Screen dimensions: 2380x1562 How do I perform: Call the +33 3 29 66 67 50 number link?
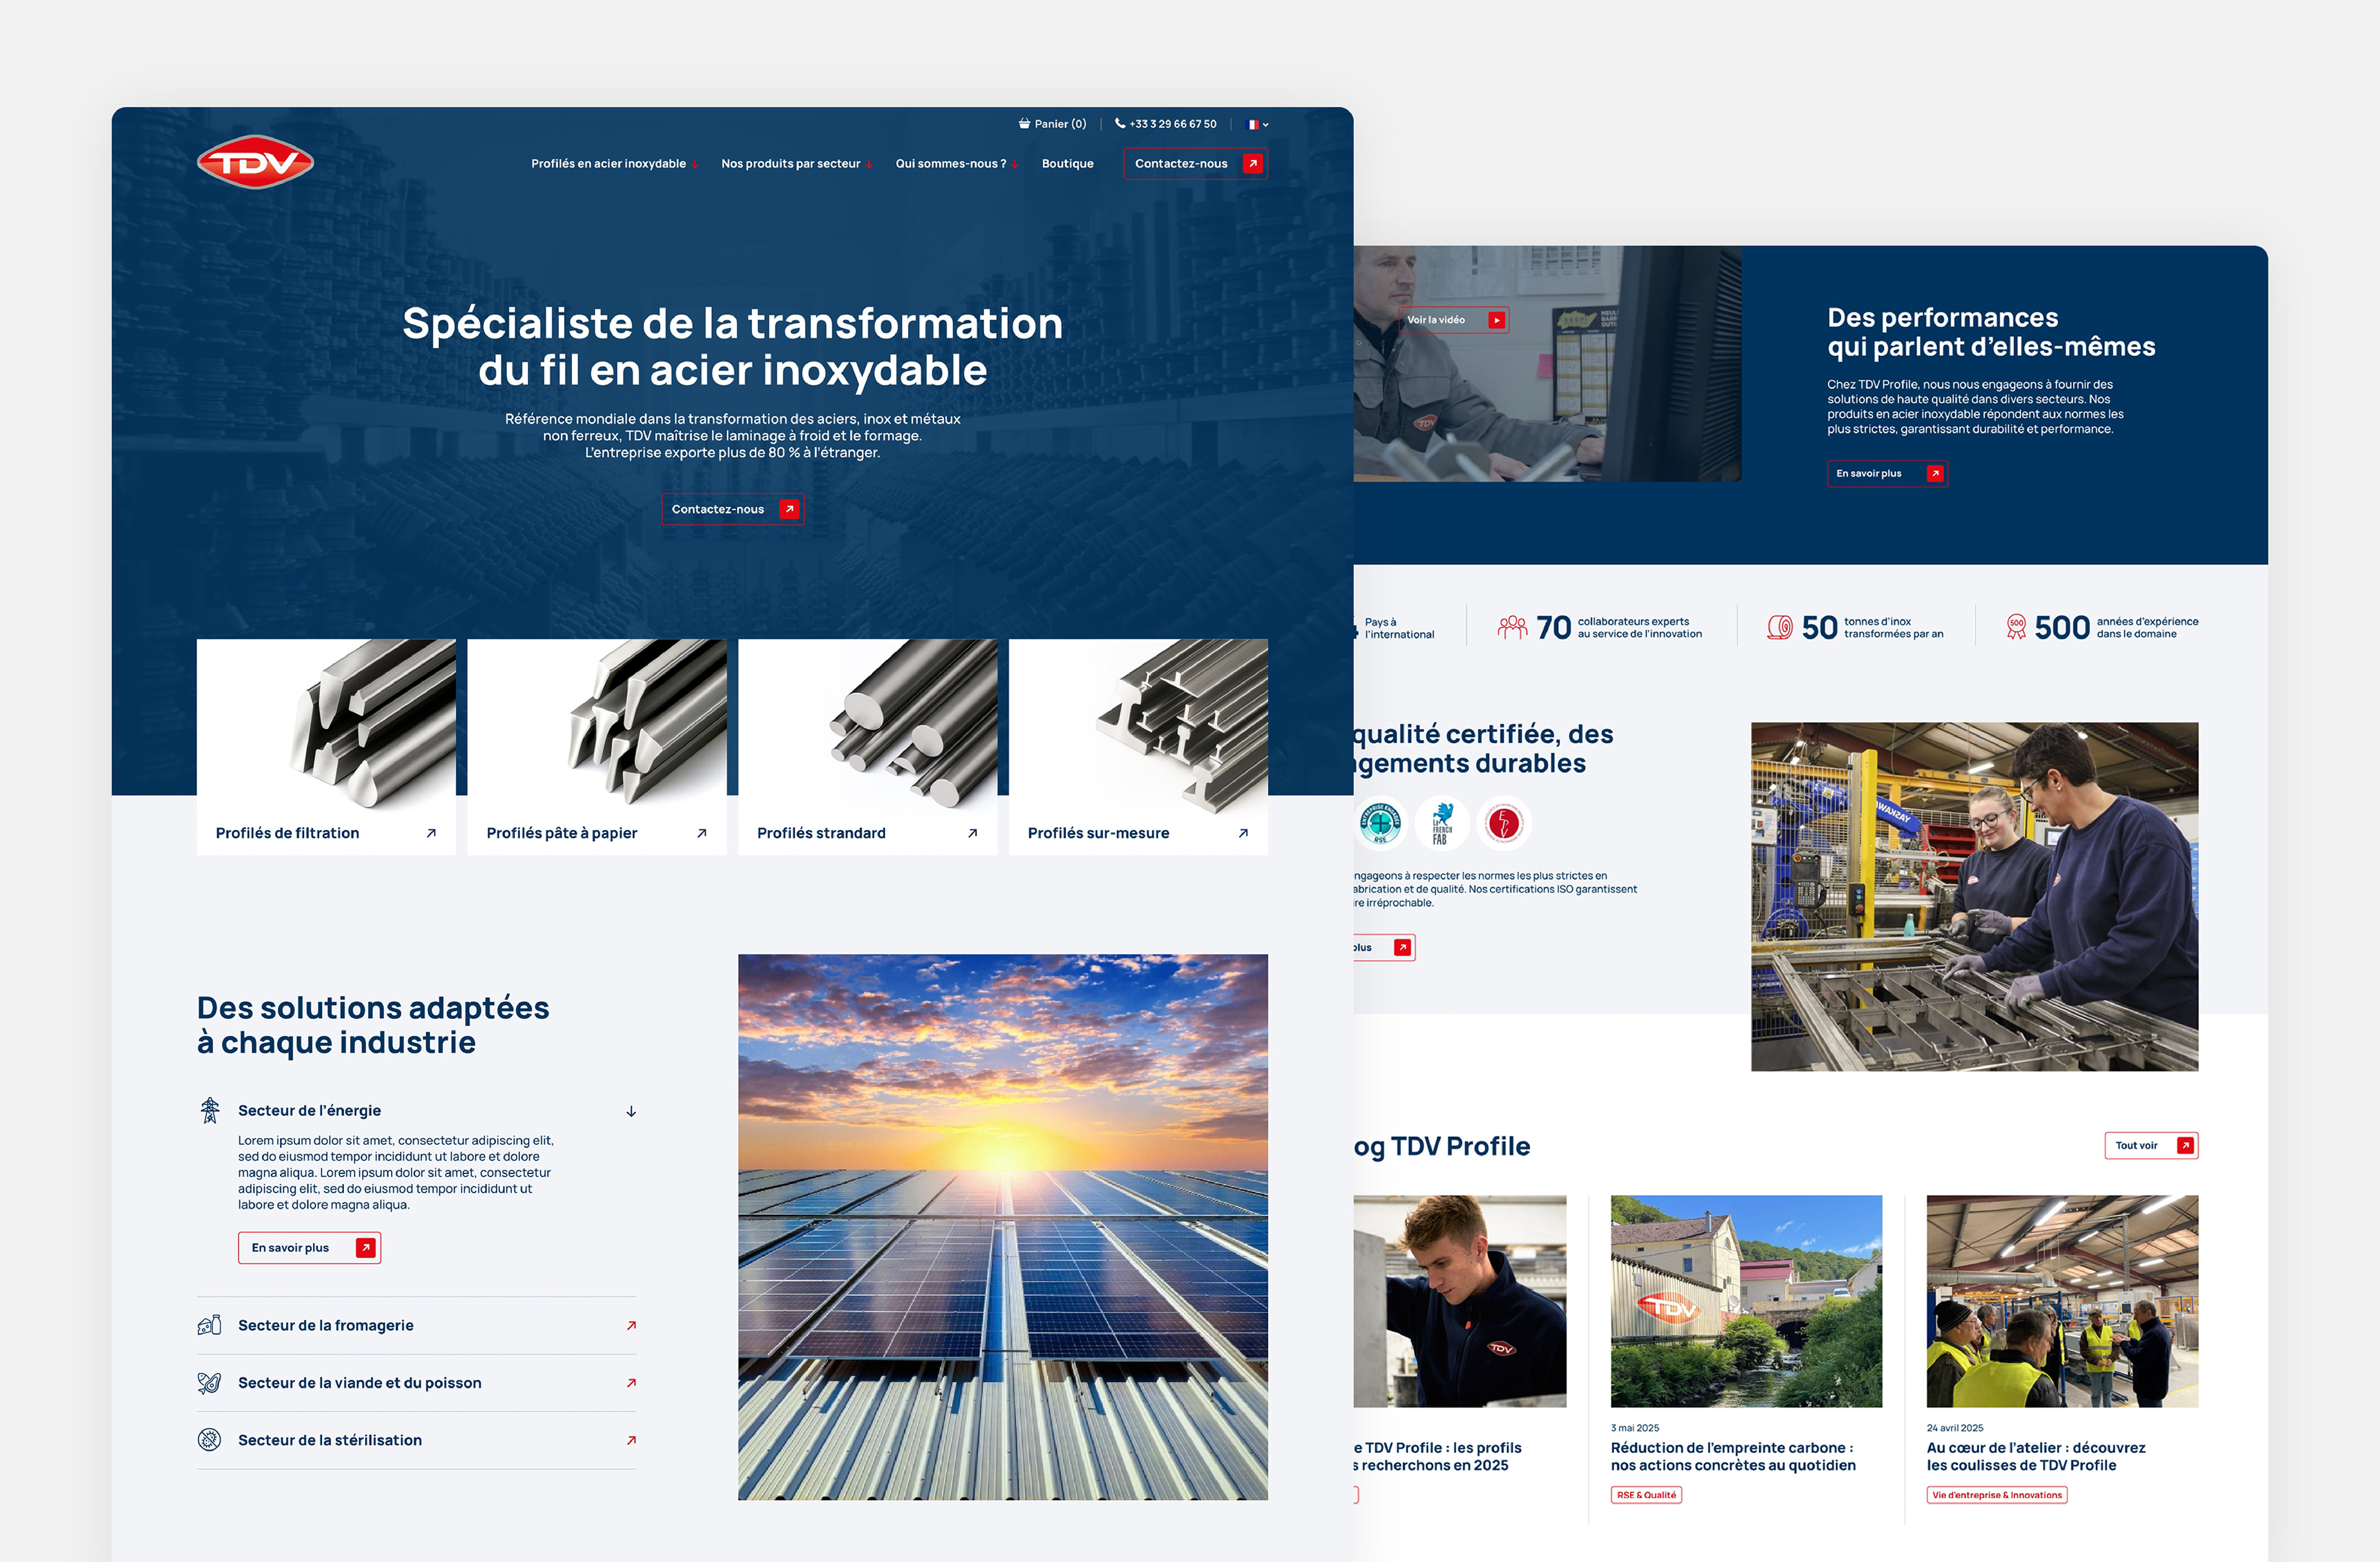pos(1166,124)
